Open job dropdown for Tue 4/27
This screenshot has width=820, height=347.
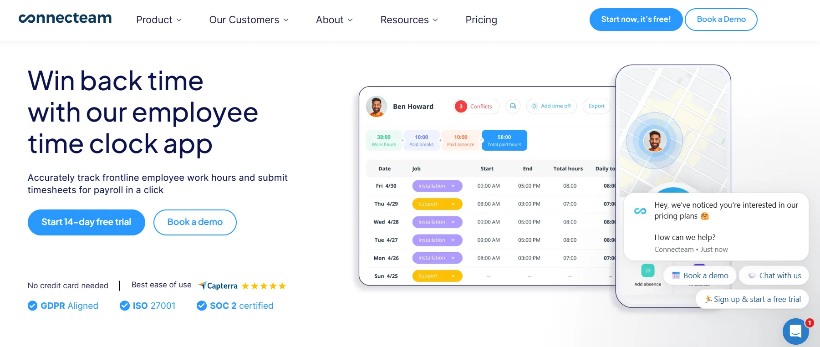tap(437, 240)
